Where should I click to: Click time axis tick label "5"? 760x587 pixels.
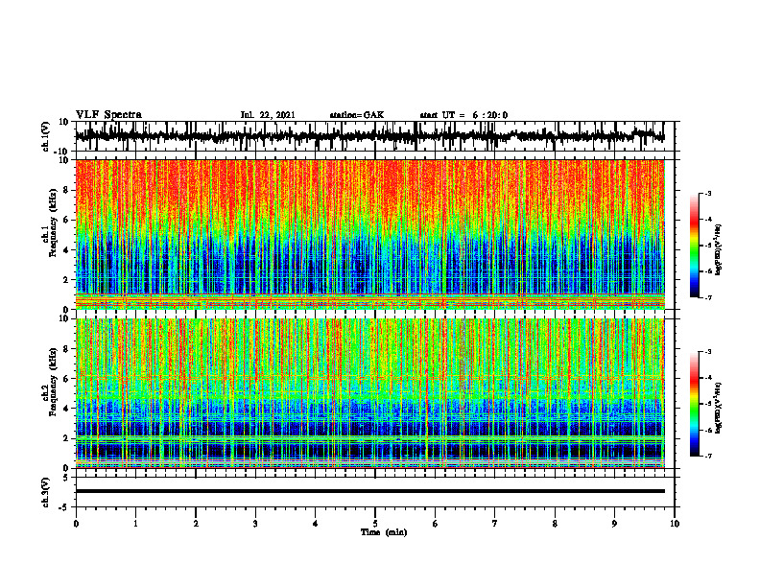coord(375,524)
